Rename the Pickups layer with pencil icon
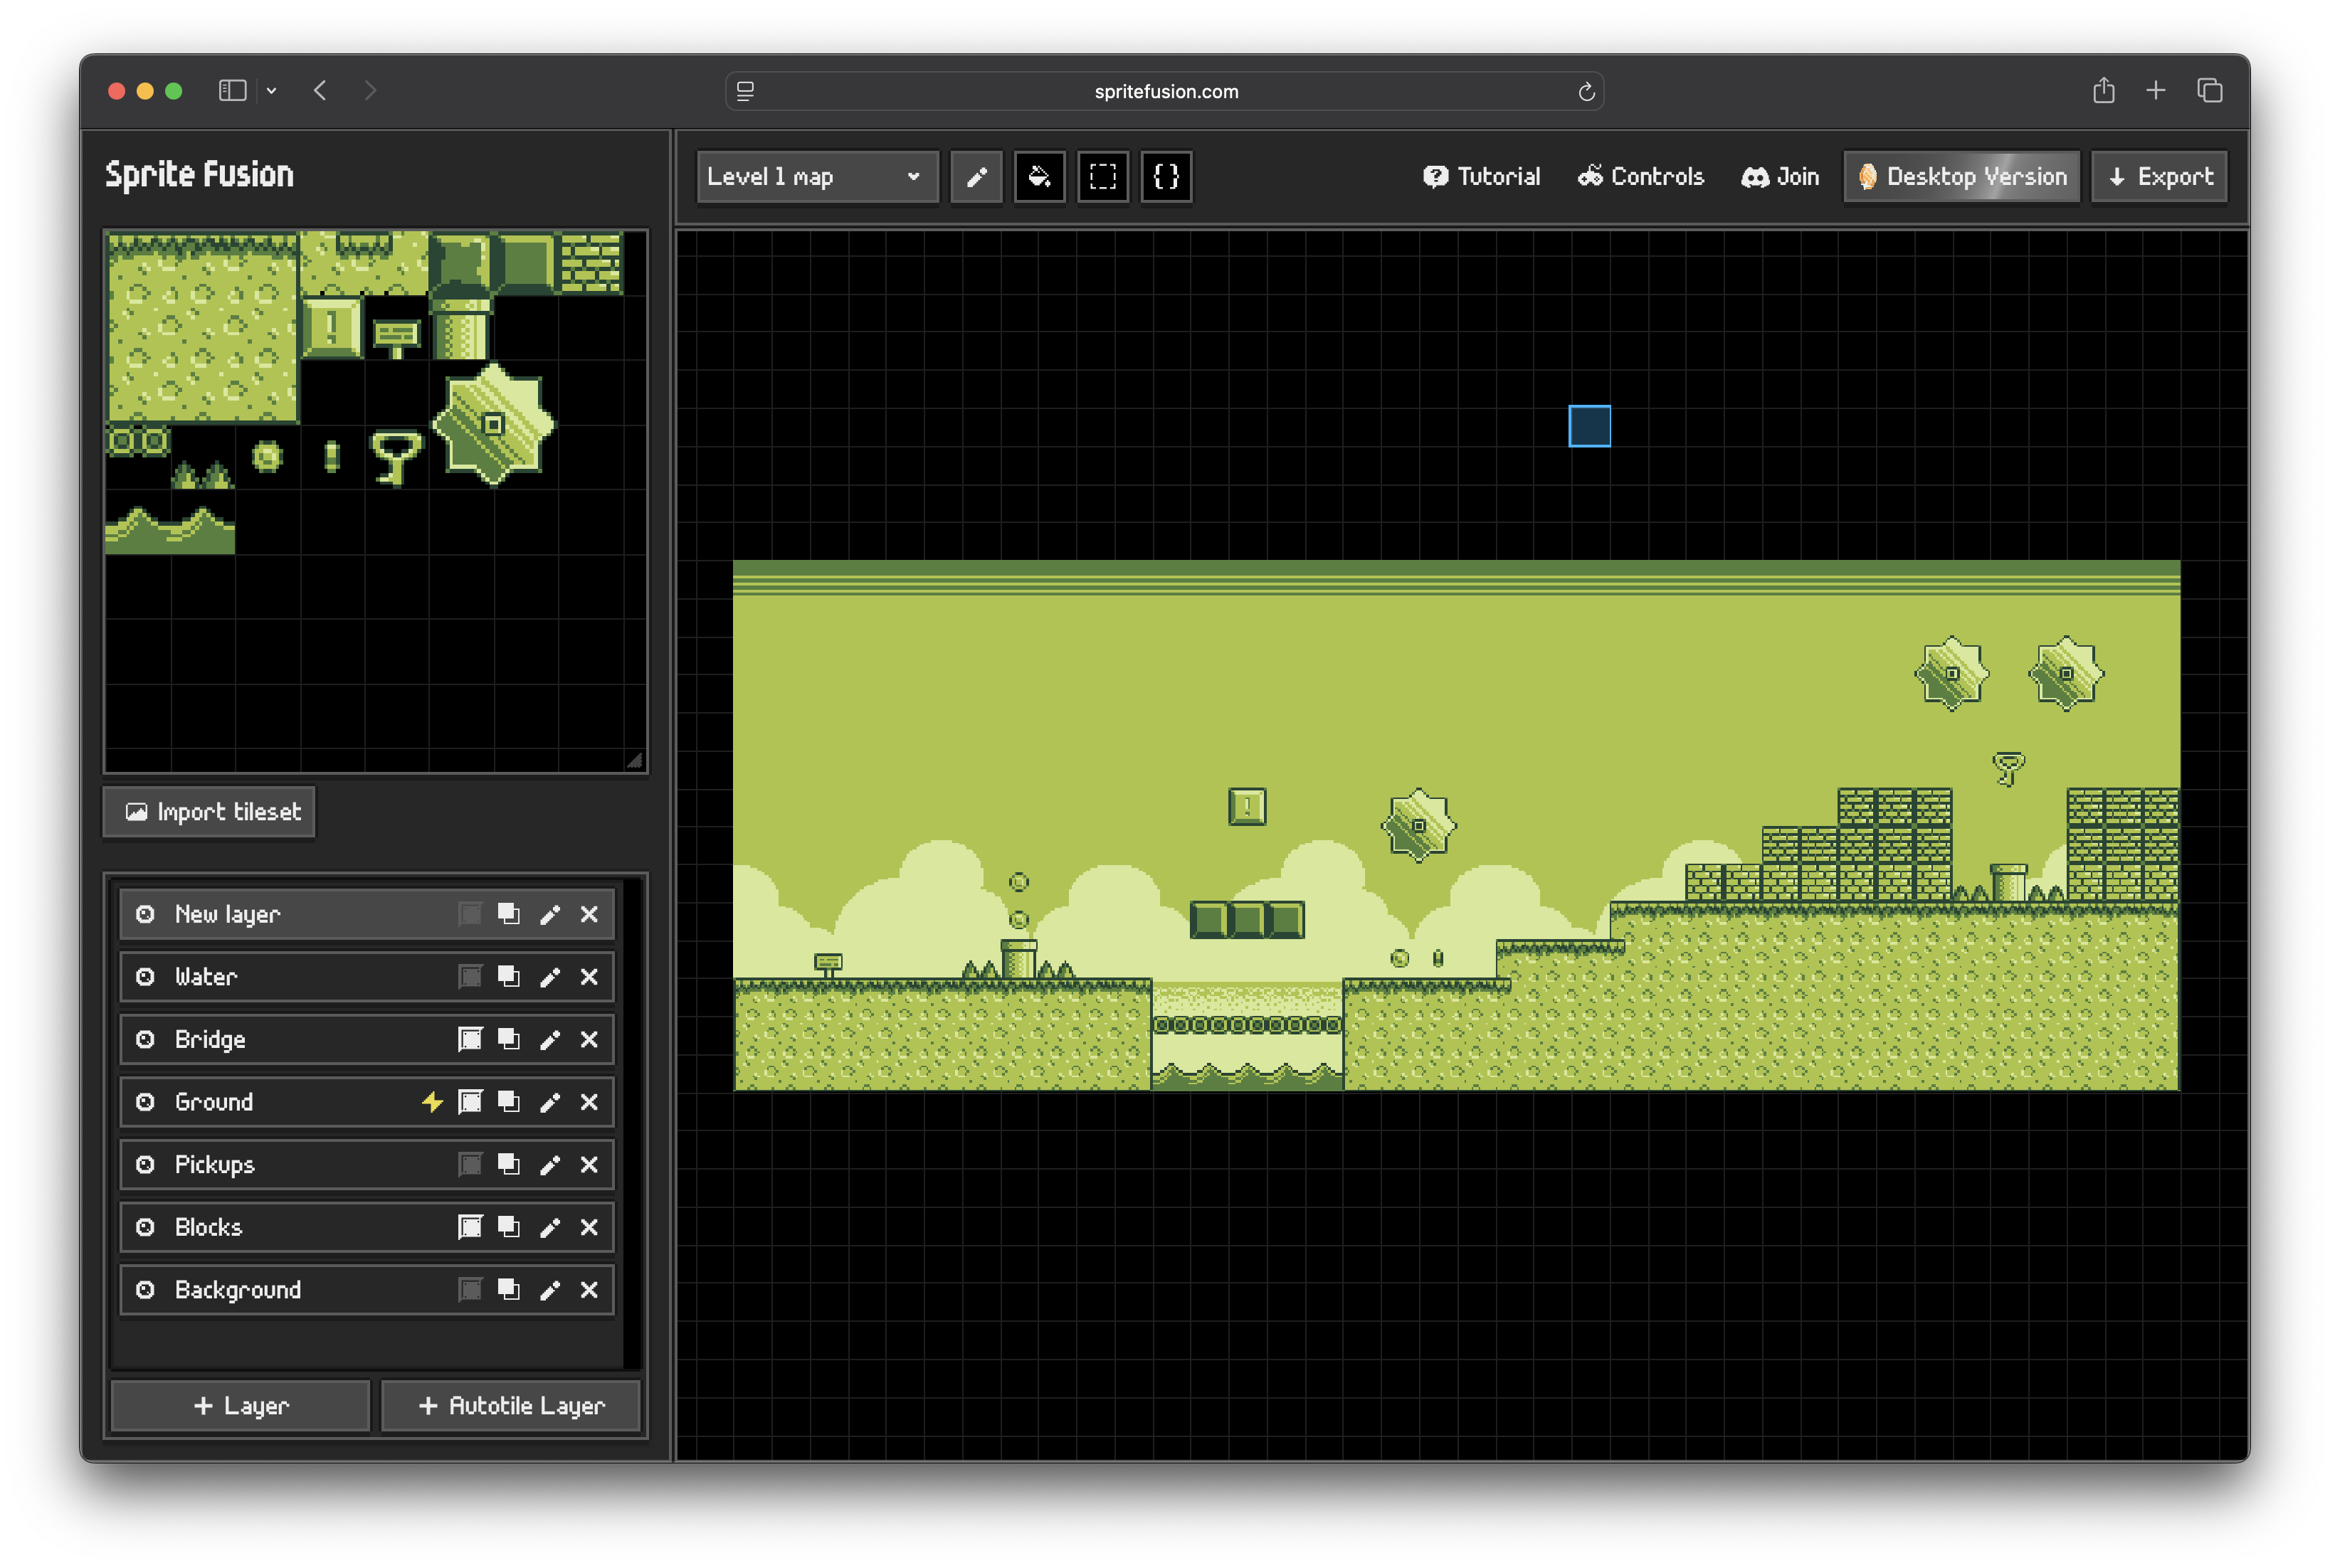2330x1568 pixels. pyautogui.click(x=549, y=1165)
